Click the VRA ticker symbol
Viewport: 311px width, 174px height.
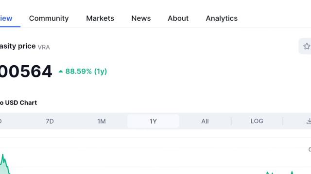tap(44, 47)
